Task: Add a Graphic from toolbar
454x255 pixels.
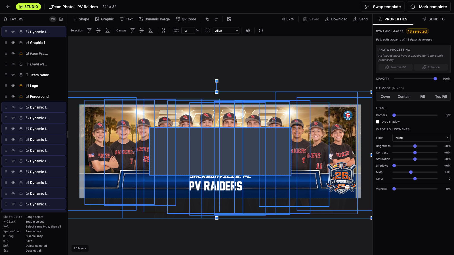Action: coord(104,19)
